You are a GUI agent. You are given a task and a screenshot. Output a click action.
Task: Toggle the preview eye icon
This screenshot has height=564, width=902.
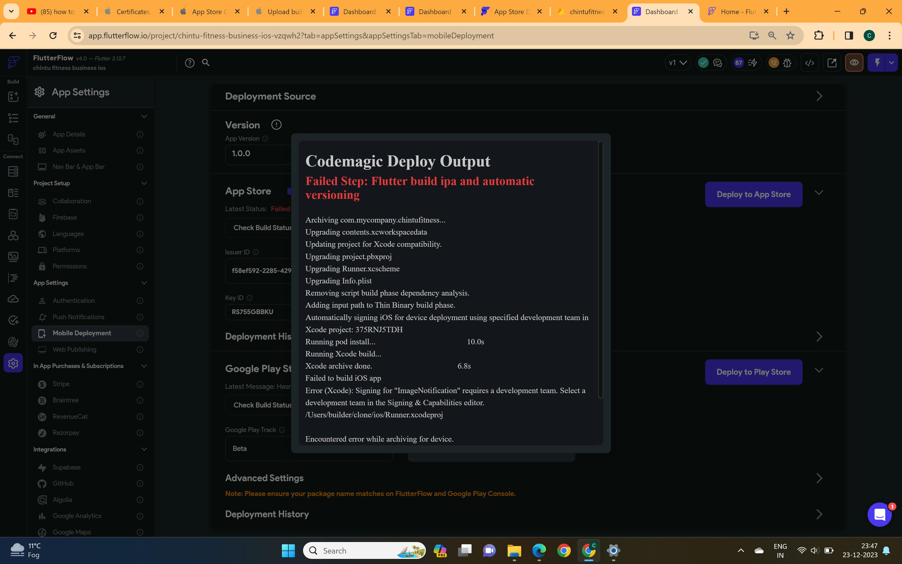(x=854, y=63)
